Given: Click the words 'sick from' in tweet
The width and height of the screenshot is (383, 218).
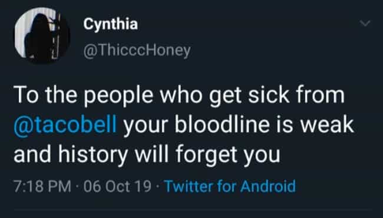Looking at the screenshot, I should click(296, 95).
